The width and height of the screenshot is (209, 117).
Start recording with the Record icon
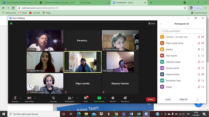(113, 98)
